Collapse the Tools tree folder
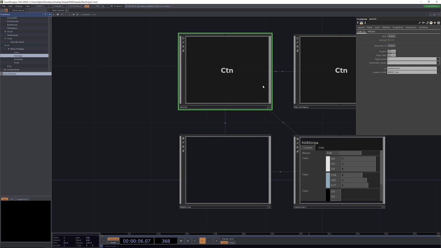The width and height of the screenshot is (441, 248). click(5, 39)
